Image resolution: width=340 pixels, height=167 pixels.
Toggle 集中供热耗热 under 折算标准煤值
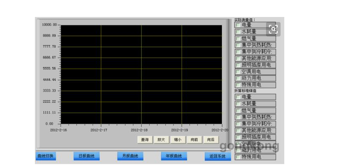tap(238, 117)
